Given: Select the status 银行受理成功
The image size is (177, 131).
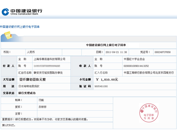Looking at the screenshot, I should click(x=27, y=93).
